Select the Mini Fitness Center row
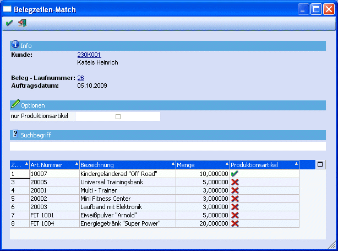Image resolution: width=338 pixels, height=251 pixels. click(127, 199)
